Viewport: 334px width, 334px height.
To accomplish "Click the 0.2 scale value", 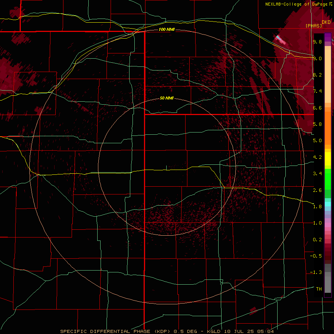I will pos(317,240).
